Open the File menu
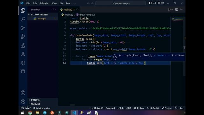 click(28, 3)
